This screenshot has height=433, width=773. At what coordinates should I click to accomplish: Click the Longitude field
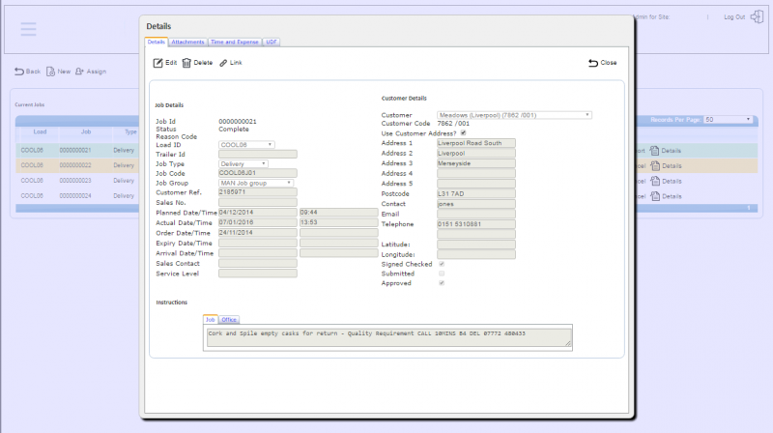pos(476,254)
